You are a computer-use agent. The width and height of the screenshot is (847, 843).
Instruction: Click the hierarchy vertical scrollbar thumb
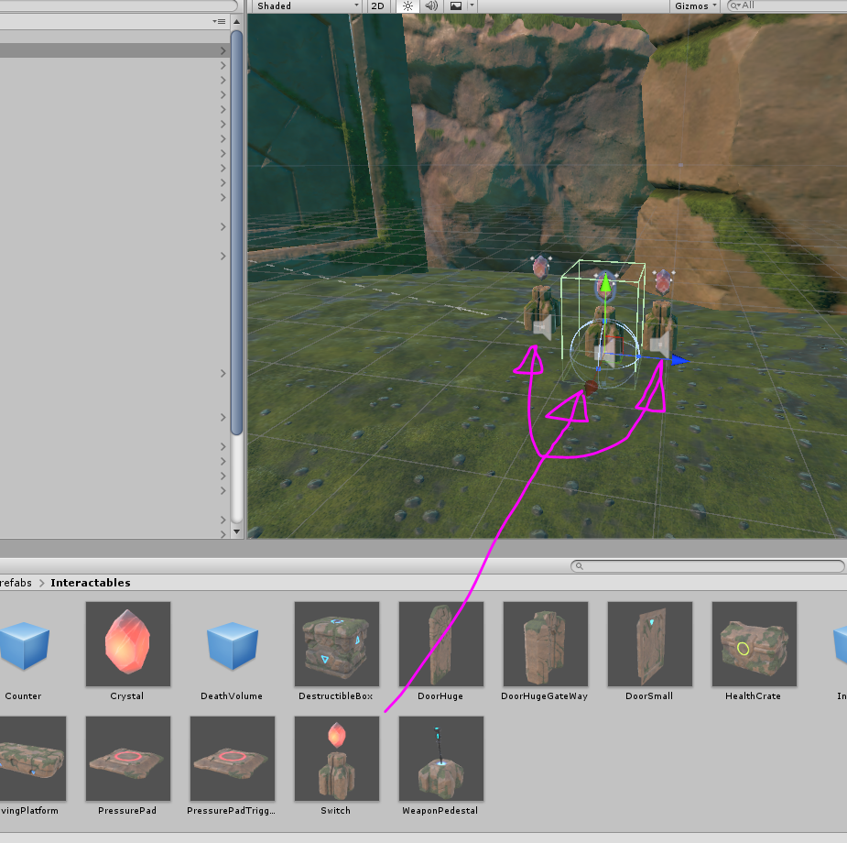tap(236, 233)
